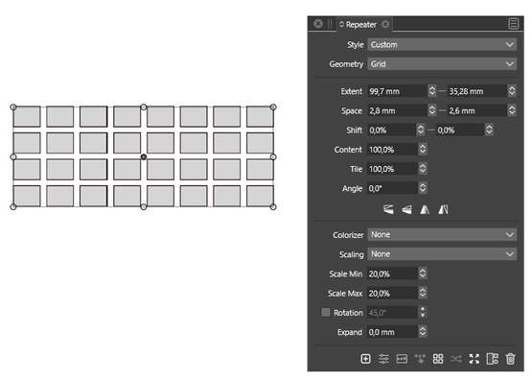Open the panel menu icon at top right
The height and width of the screenshot is (381, 532).
tap(514, 24)
